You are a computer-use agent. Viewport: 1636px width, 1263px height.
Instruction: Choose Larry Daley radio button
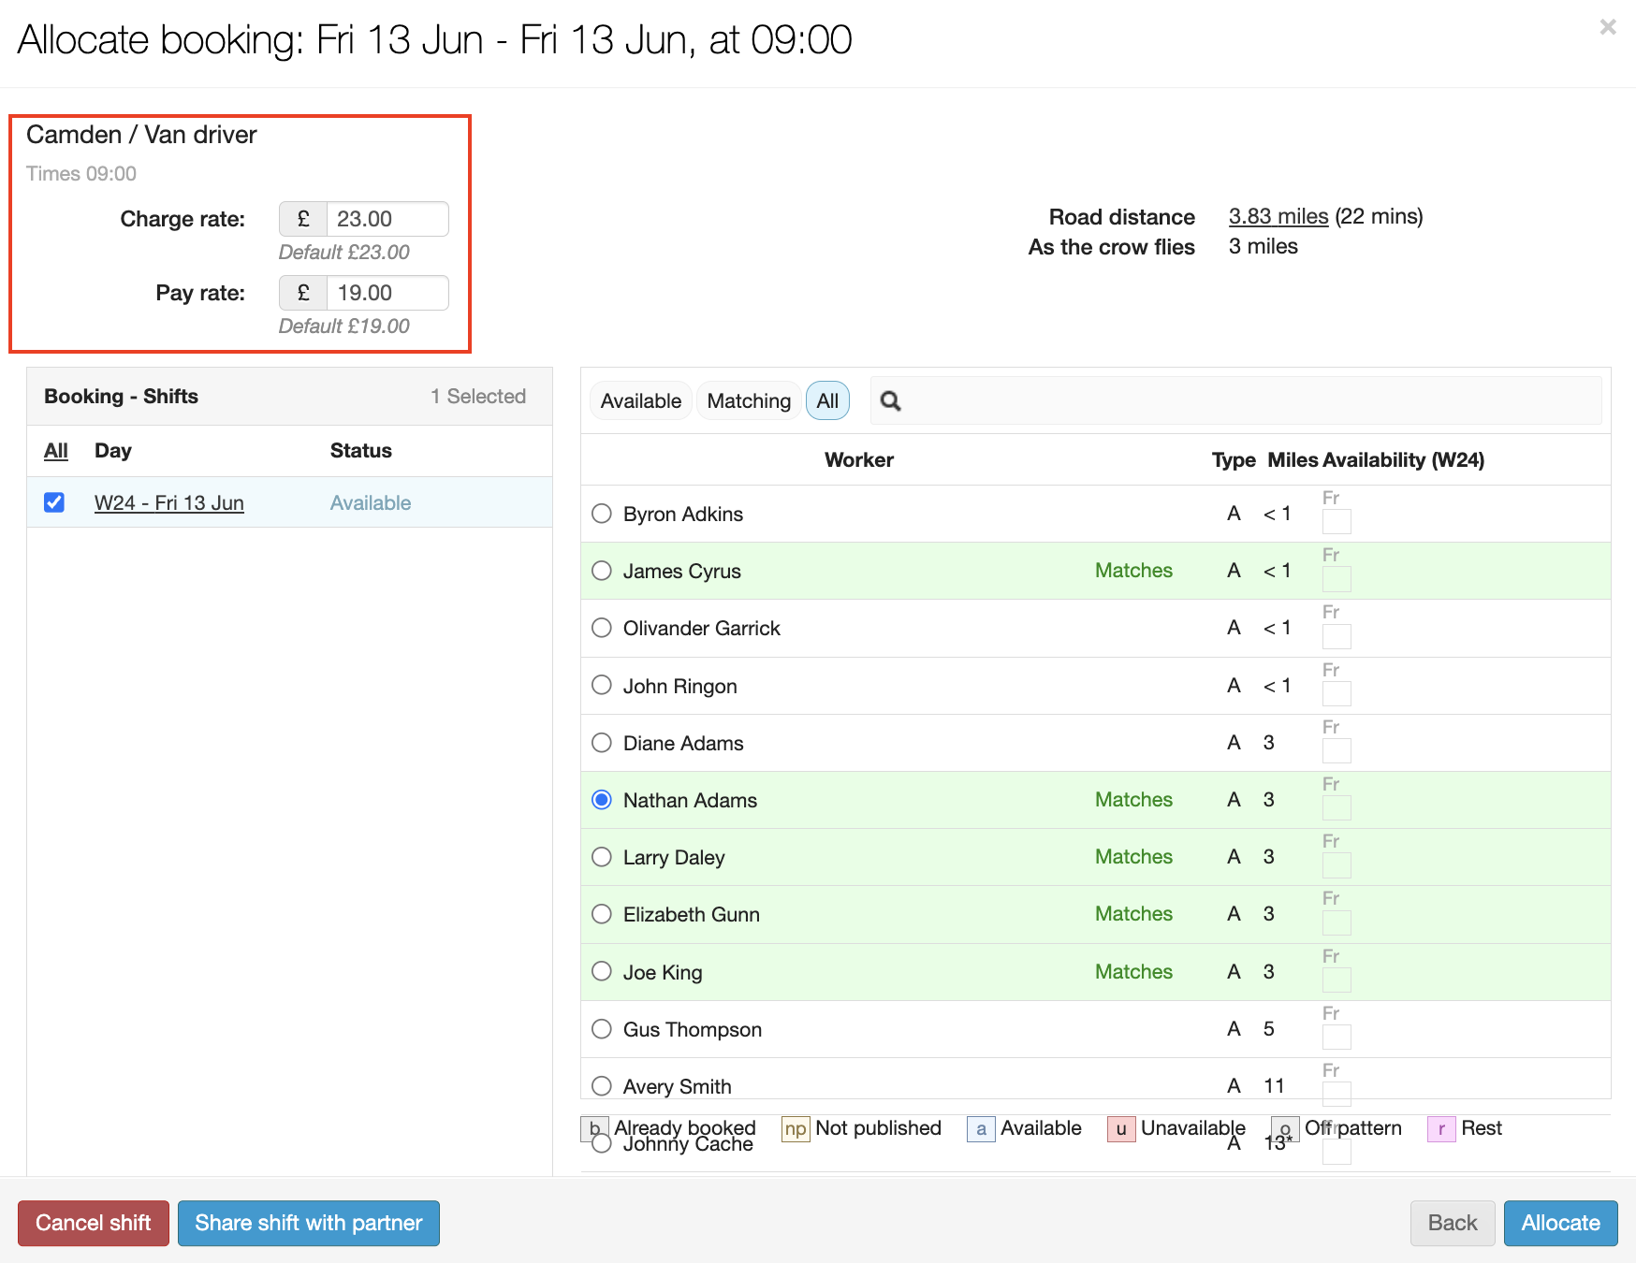pos(602,857)
